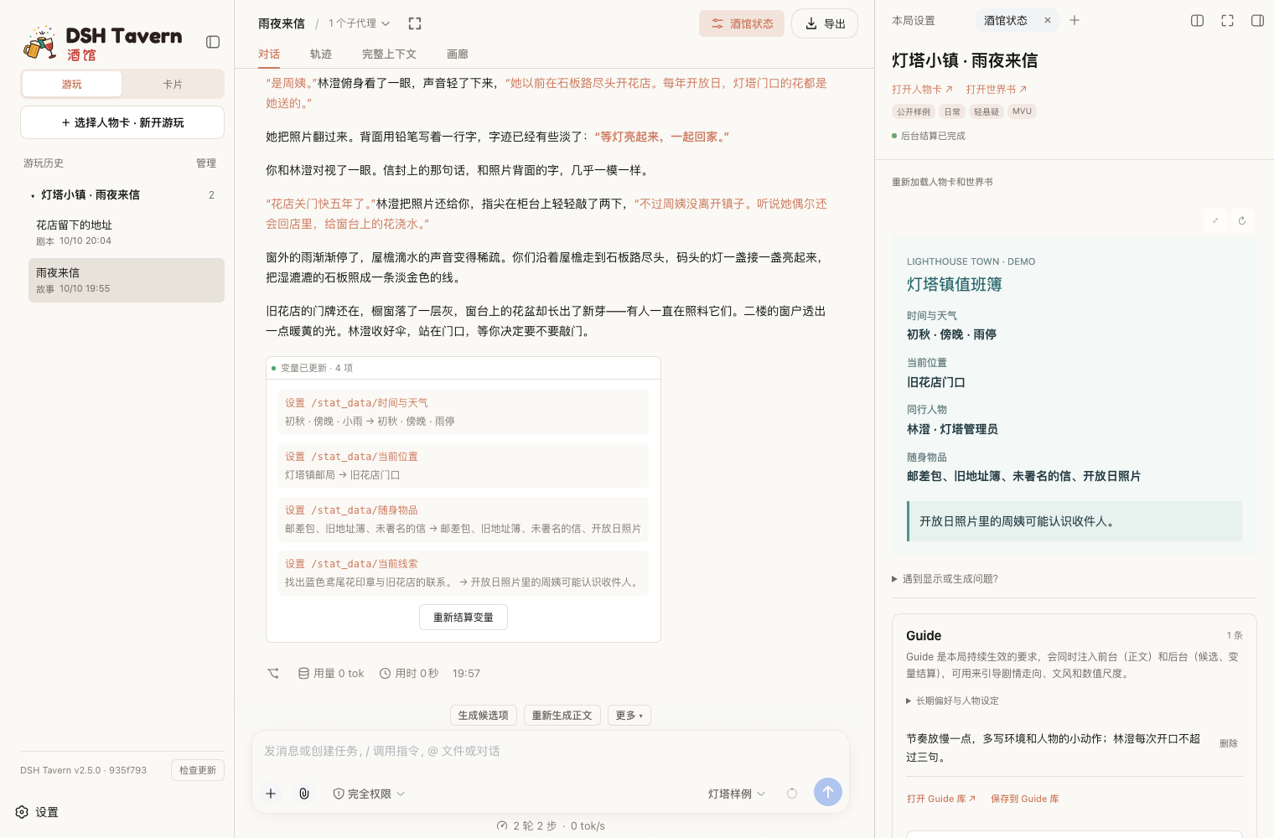This screenshot has height=838, width=1274.
Task: Close the 酒馆状态 tab
Action: coord(1047,20)
